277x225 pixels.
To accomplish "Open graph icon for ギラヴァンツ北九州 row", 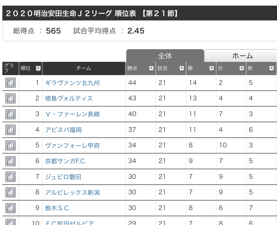I will (x=10, y=83).
